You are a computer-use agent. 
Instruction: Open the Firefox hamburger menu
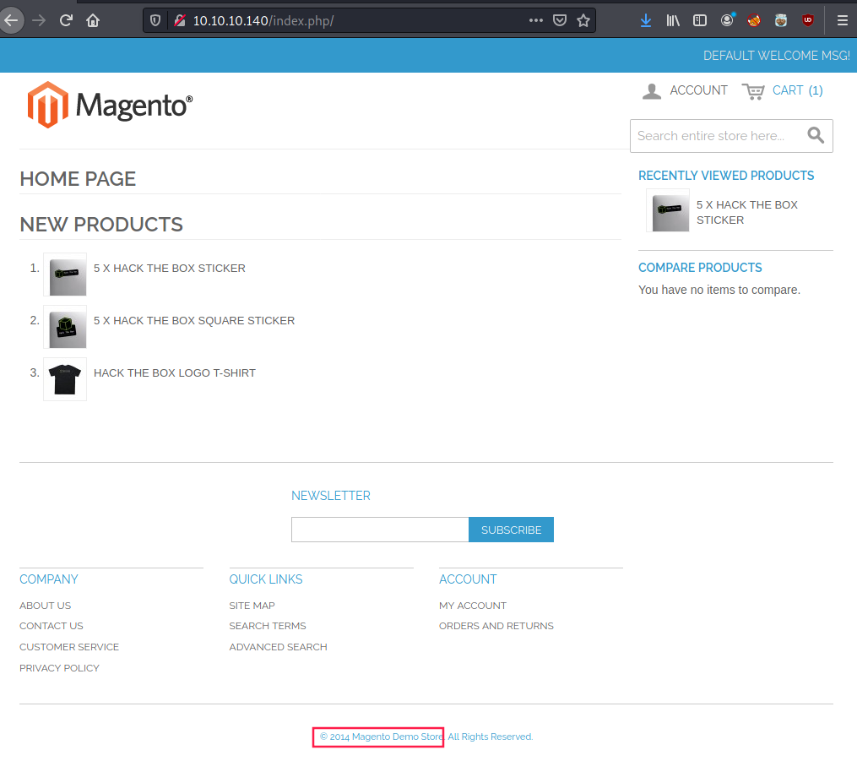tap(842, 20)
